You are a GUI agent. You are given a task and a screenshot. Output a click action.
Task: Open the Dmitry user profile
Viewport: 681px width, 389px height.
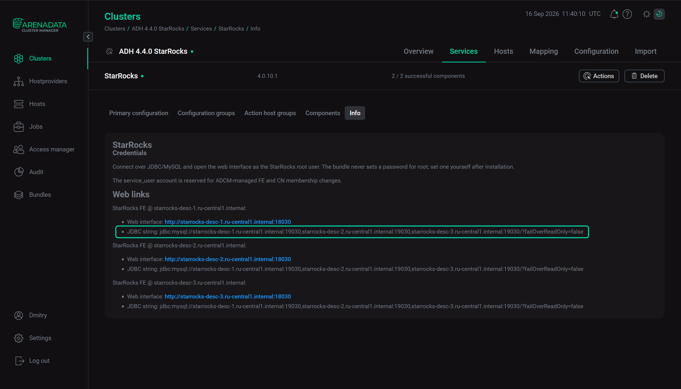point(38,315)
